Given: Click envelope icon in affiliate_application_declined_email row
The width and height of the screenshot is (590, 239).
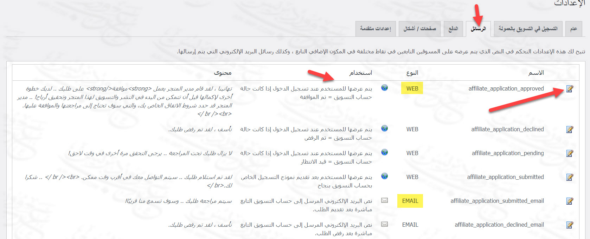Looking at the screenshot, I should [x=385, y=224].
